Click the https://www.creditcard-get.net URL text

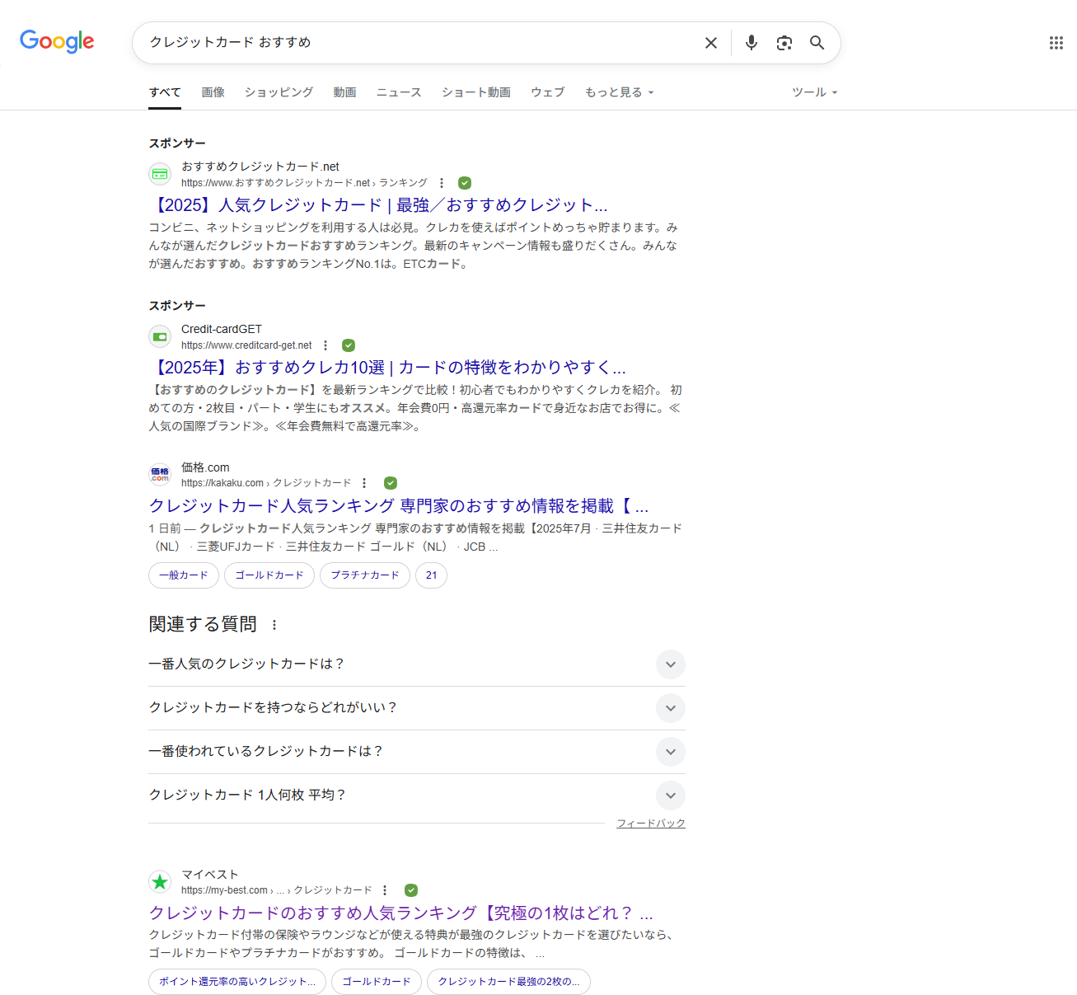click(x=246, y=345)
